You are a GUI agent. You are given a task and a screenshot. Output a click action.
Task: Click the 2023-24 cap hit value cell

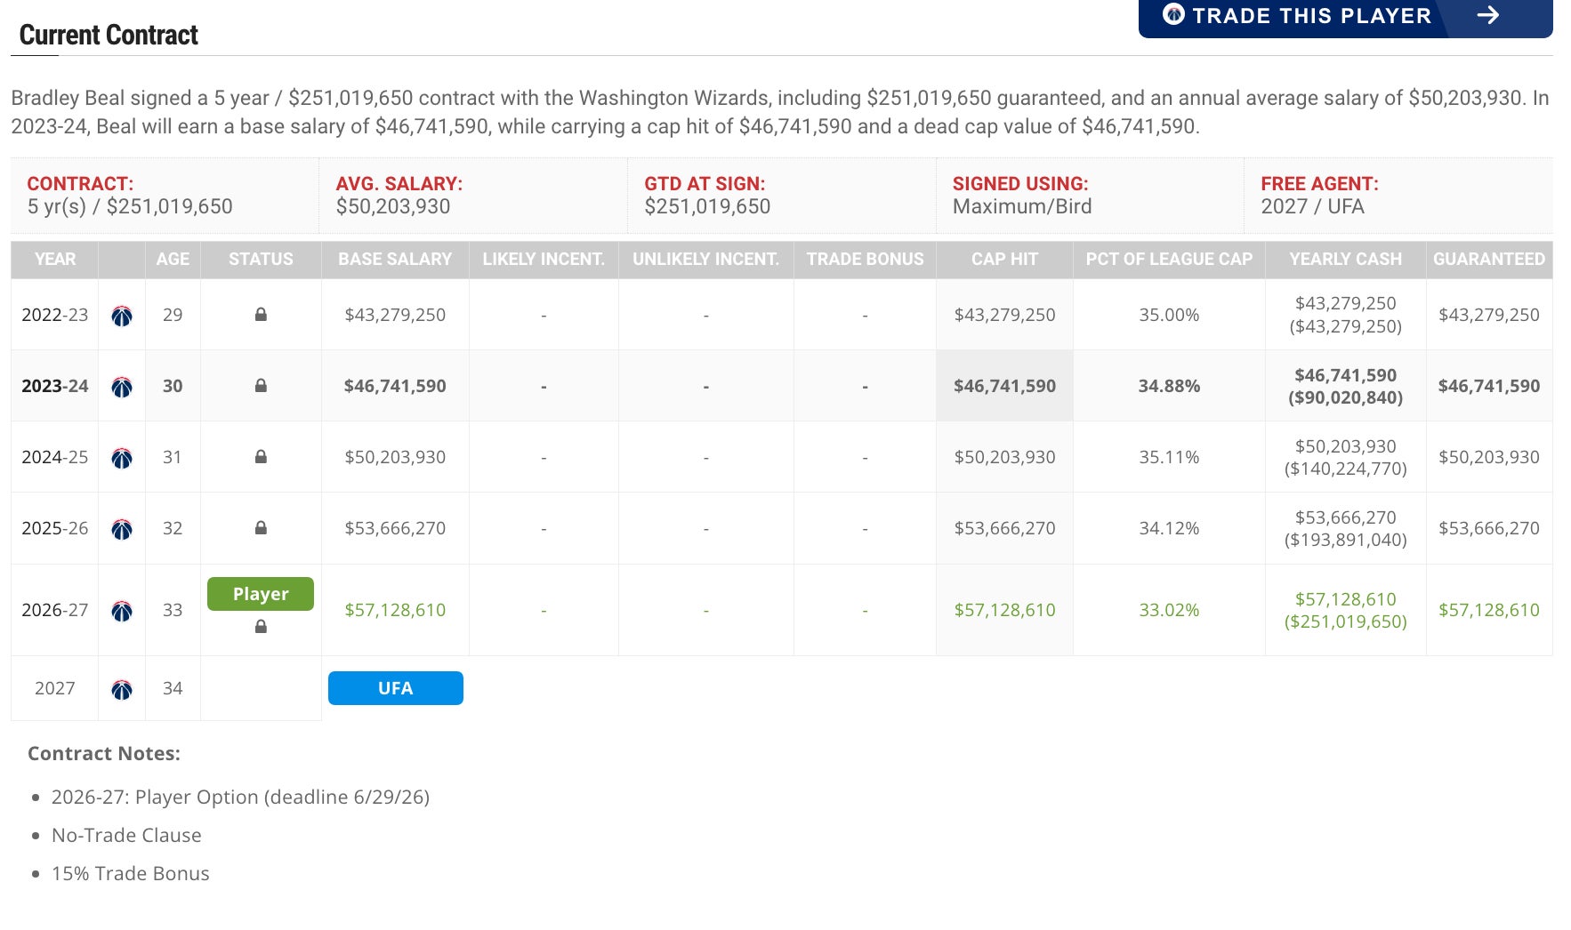pyautogui.click(x=1004, y=386)
